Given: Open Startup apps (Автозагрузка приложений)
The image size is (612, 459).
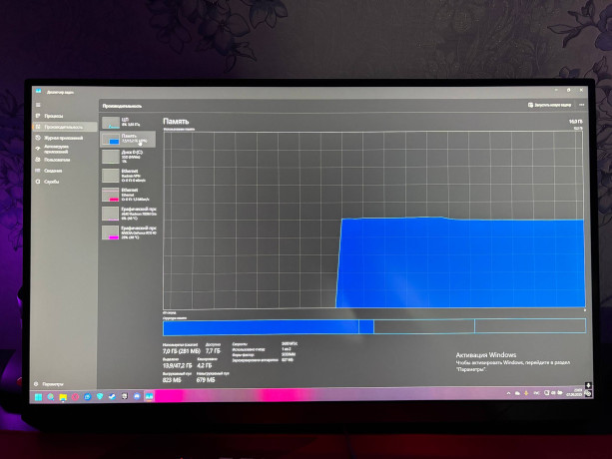Looking at the screenshot, I should (58, 149).
